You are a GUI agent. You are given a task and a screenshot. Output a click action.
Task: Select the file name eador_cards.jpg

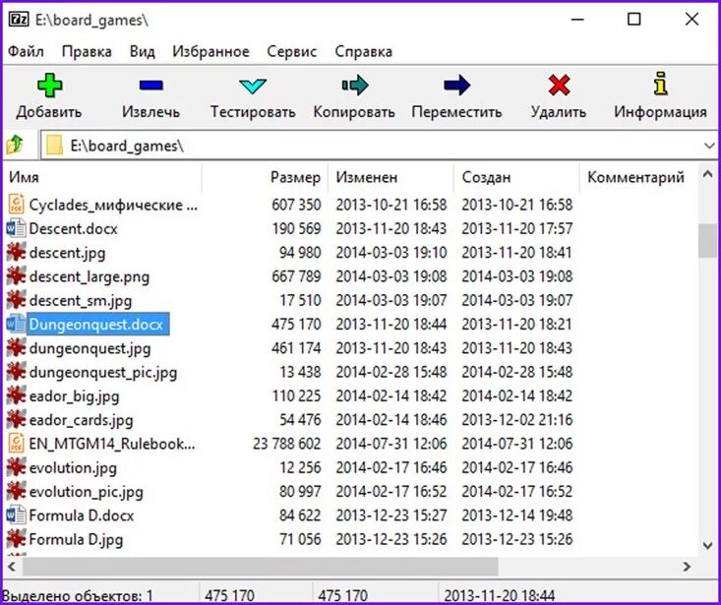click(81, 420)
